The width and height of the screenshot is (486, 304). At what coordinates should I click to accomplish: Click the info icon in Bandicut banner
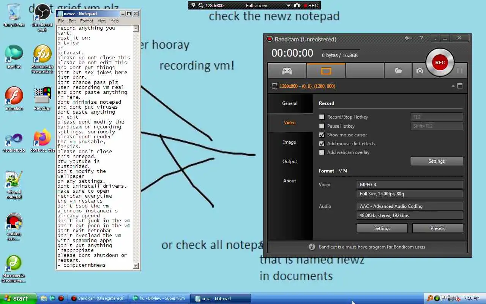point(312,247)
